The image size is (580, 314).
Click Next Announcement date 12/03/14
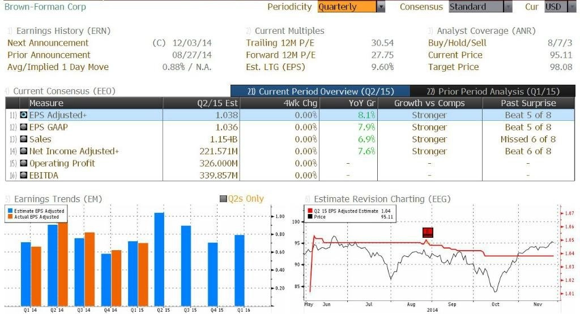pyautogui.click(x=192, y=43)
